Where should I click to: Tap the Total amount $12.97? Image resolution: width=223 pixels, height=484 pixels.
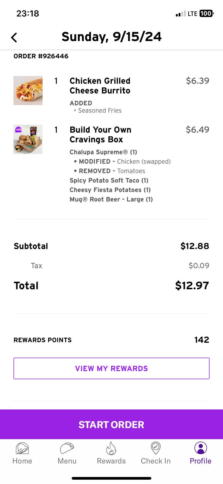tap(192, 285)
